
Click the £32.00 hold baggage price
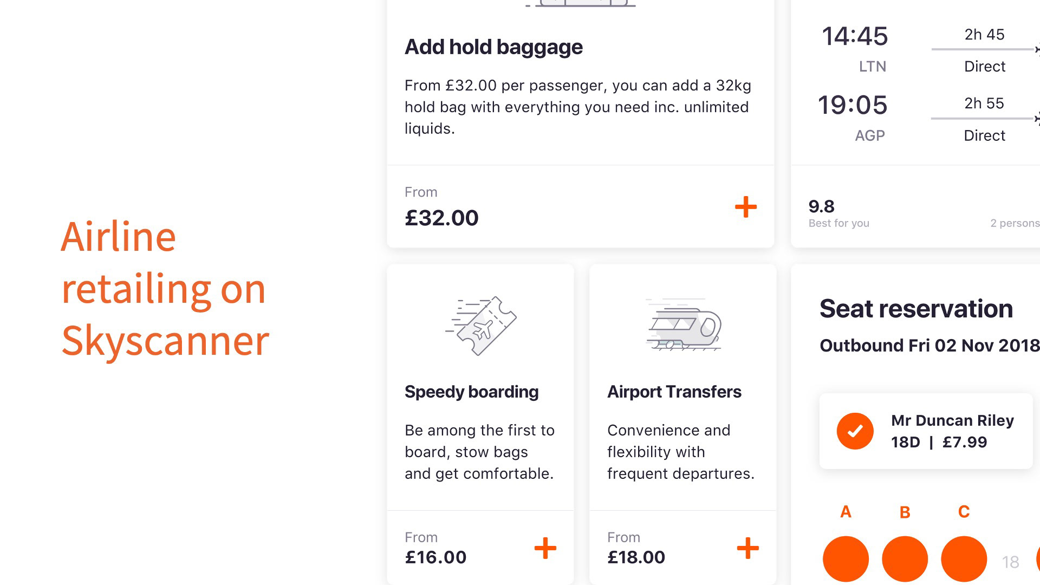click(x=441, y=218)
